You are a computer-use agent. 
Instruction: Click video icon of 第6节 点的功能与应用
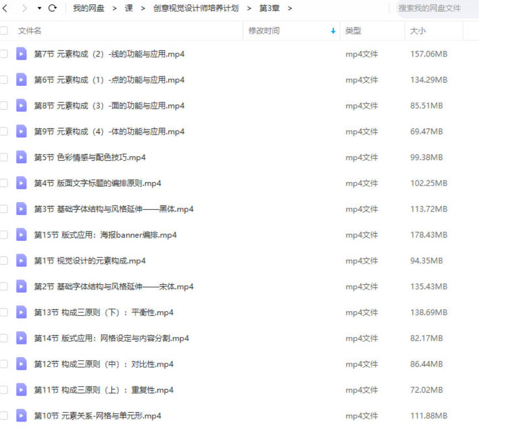[x=21, y=79]
